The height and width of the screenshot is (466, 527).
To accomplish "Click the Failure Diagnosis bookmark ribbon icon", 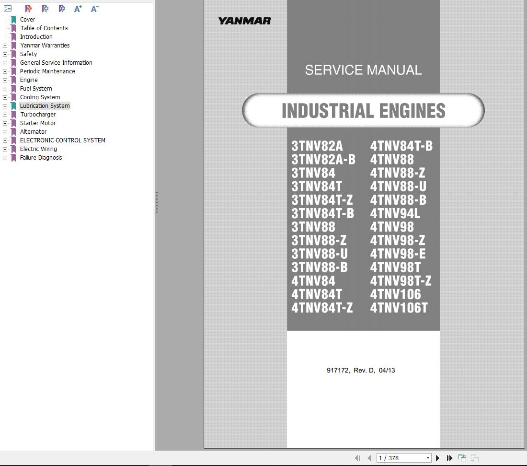I will point(13,158).
